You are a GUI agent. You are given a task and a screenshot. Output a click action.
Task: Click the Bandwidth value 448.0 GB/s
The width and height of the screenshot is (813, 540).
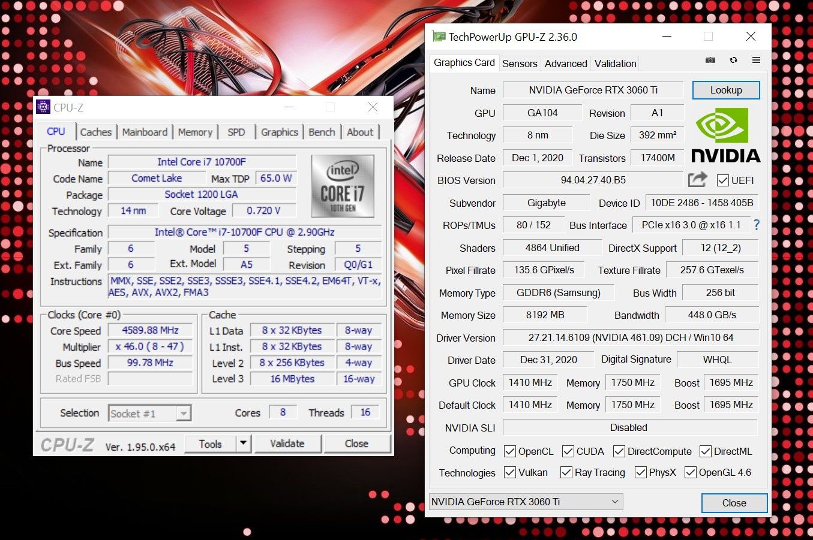point(712,315)
